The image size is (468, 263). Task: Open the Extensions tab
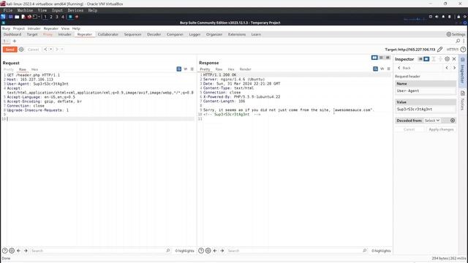click(237, 34)
